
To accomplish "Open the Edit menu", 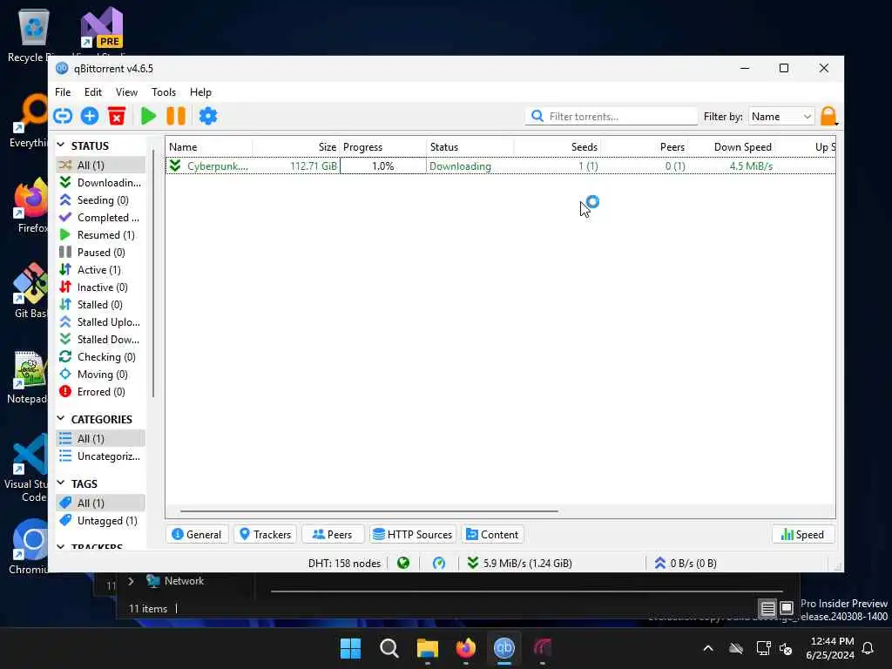I will click(x=92, y=92).
